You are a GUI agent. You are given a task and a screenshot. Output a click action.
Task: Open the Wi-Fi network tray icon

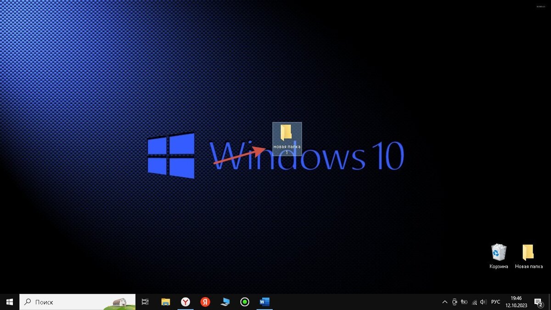pos(474,302)
